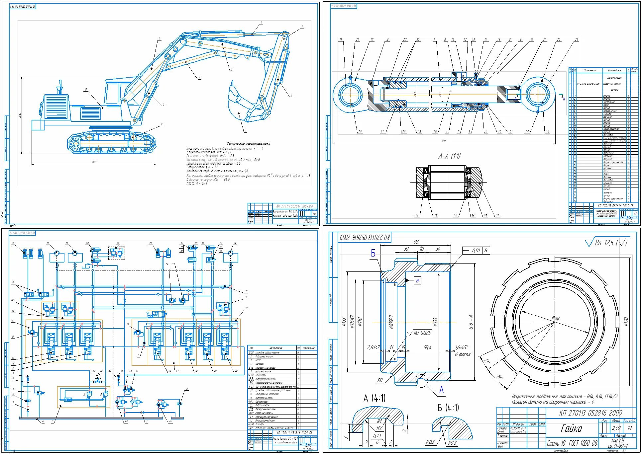
Task: Click 'Ra 12,5' roughness symbol
Action: click(606, 243)
